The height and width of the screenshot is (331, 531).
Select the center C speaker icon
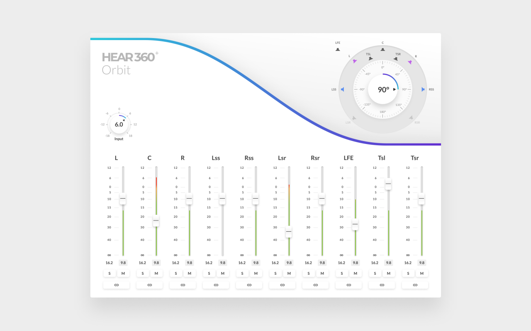[x=382, y=50]
